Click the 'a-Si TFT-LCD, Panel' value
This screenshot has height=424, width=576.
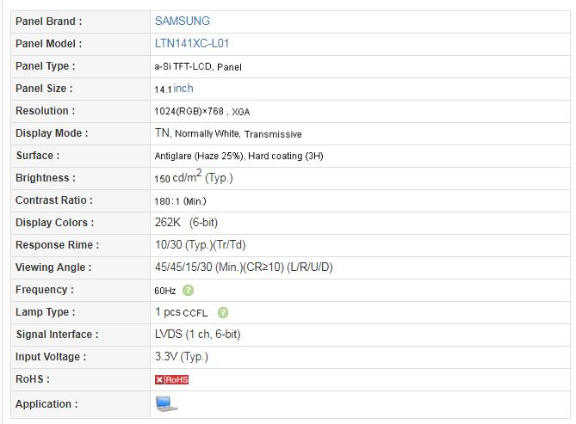click(198, 67)
